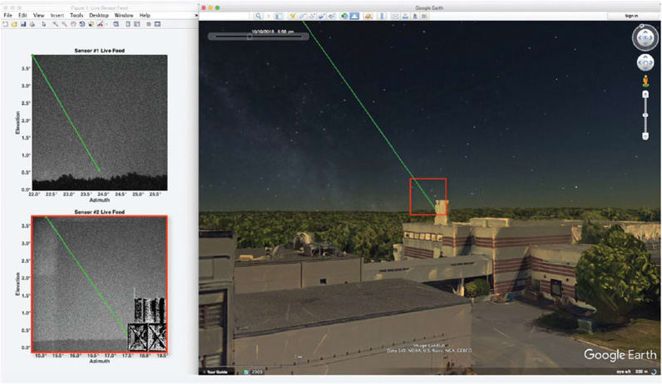Click the Sensor #2 Live Feed plot

coord(100,284)
